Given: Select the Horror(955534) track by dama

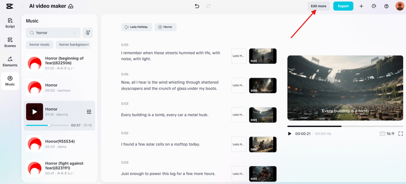Looking at the screenshot, I should point(59,144).
